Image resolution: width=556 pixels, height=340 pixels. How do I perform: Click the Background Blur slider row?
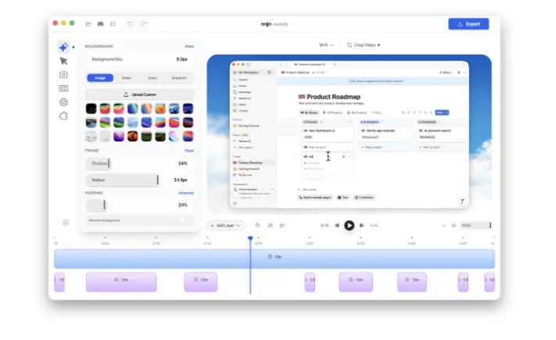pos(140,59)
